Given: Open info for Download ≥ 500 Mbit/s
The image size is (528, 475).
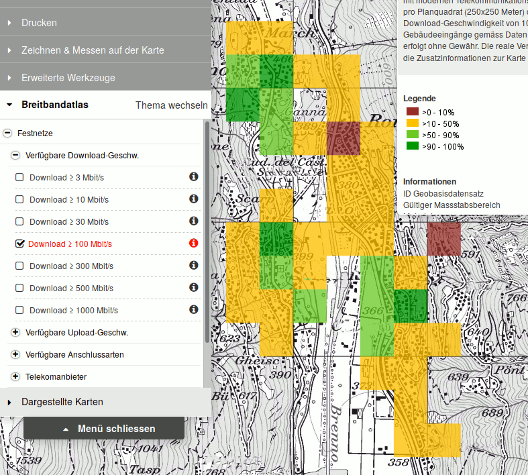Looking at the screenshot, I should [x=193, y=288].
